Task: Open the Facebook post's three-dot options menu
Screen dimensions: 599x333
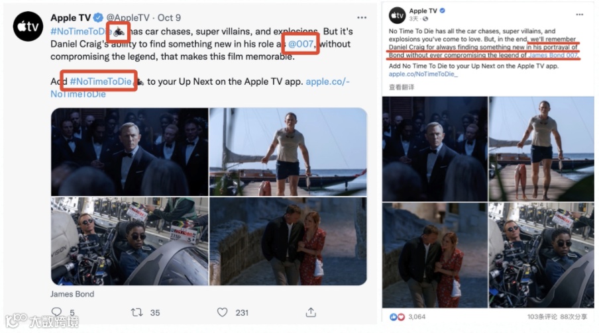Action: [x=580, y=15]
